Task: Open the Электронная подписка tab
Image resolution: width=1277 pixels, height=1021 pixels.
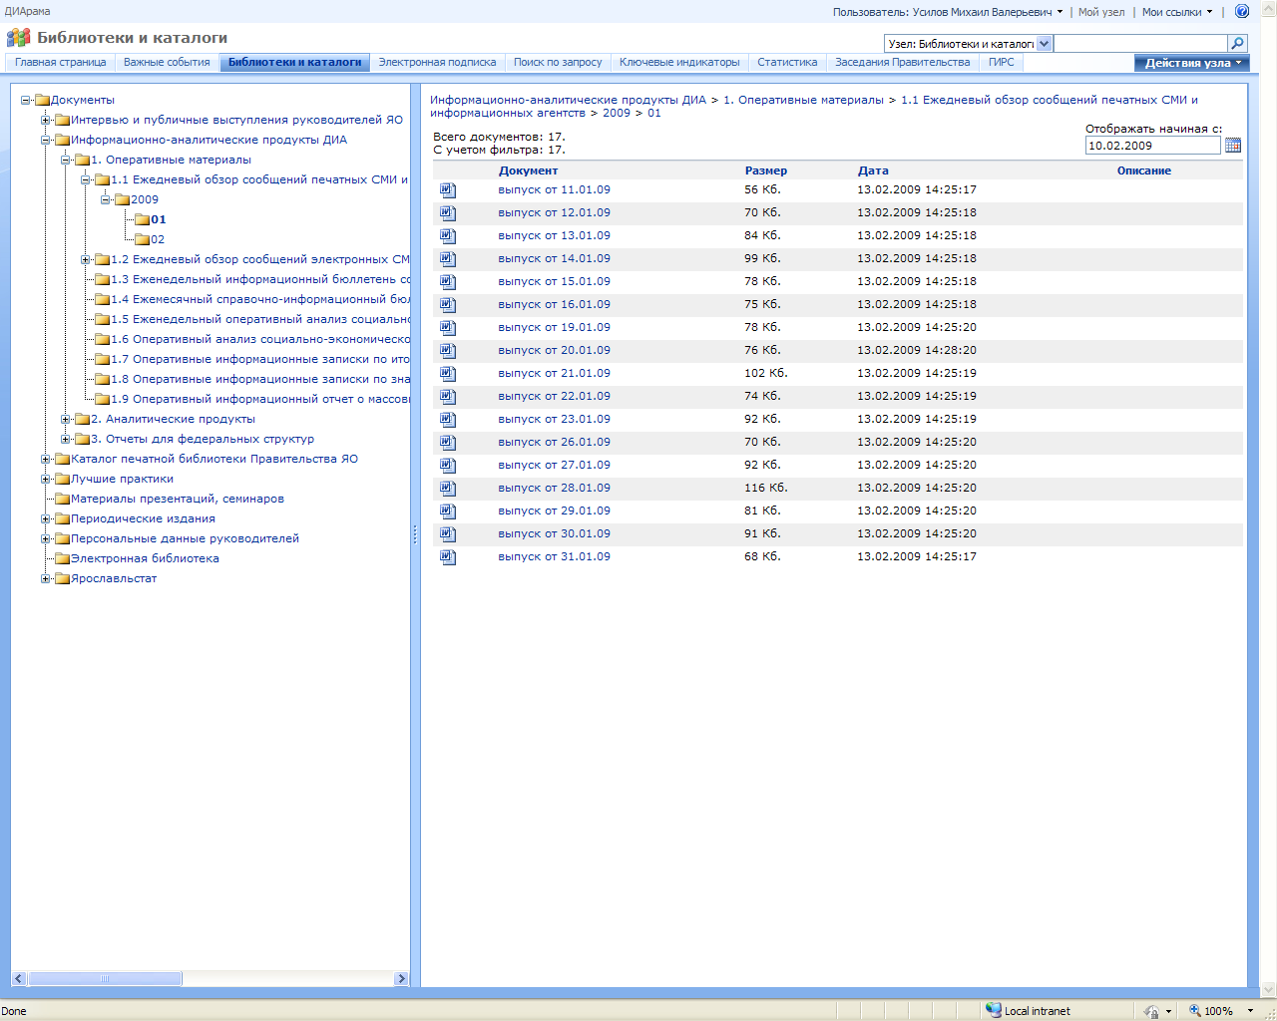Action: [437, 62]
